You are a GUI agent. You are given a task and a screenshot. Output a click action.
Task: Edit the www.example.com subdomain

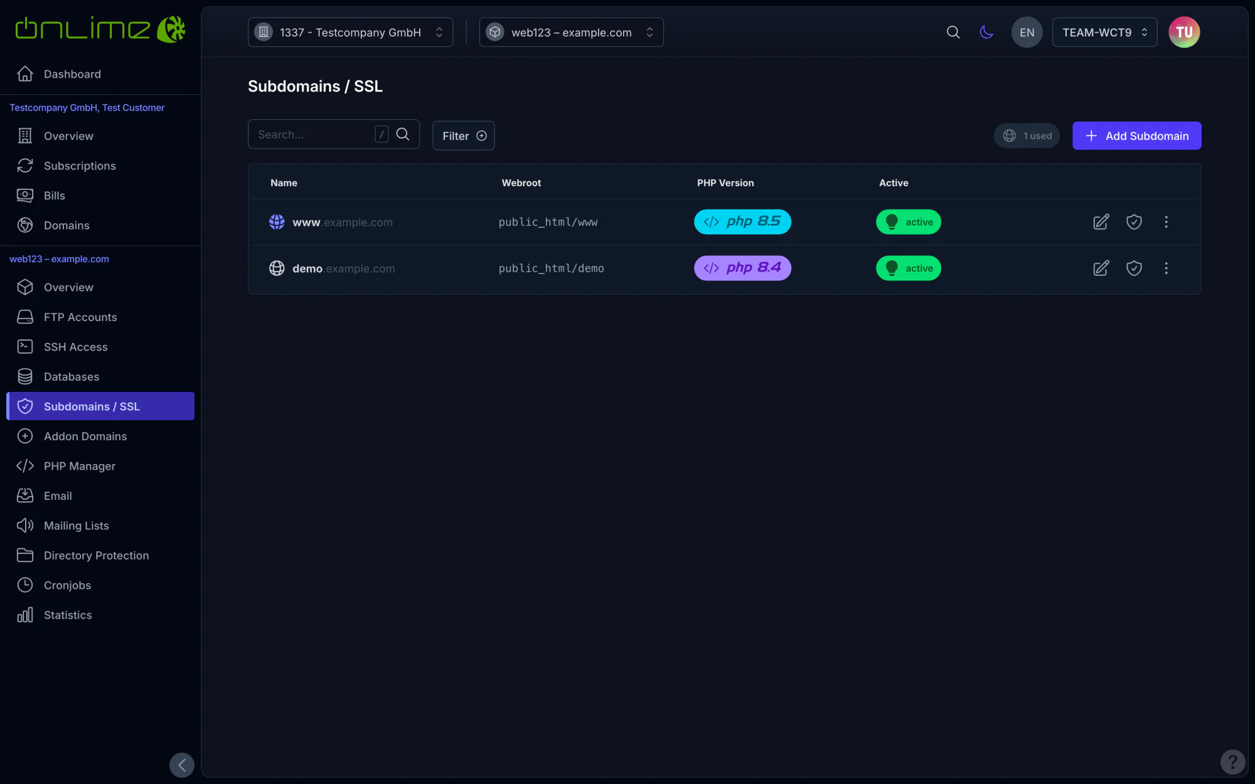pos(1101,222)
